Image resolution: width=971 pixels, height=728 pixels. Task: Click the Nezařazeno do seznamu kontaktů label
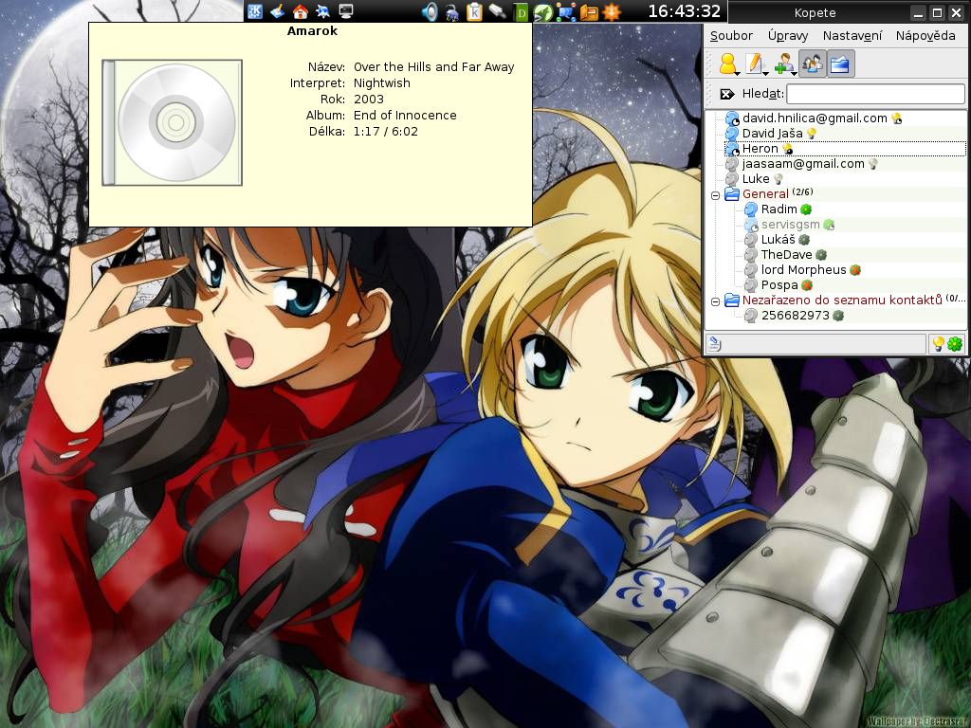(842, 300)
